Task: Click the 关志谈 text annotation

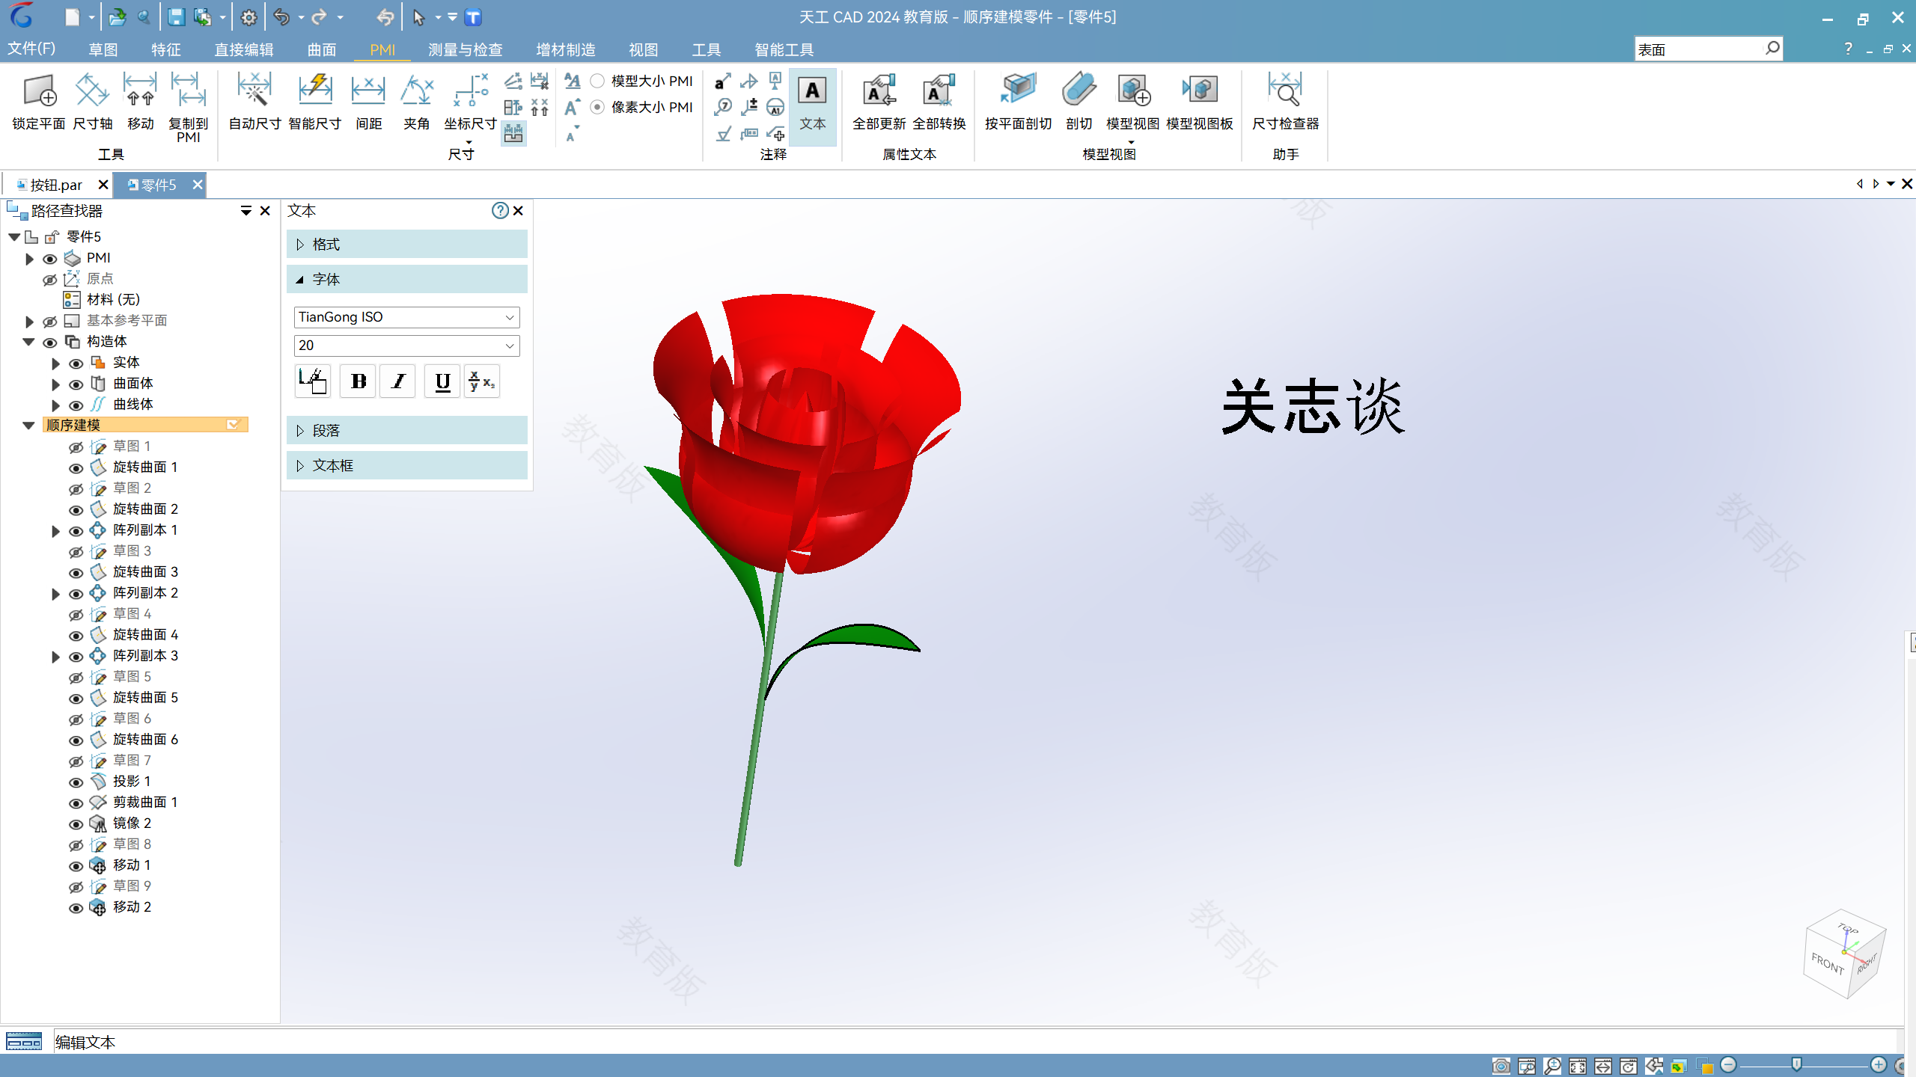Action: click(1314, 406)
